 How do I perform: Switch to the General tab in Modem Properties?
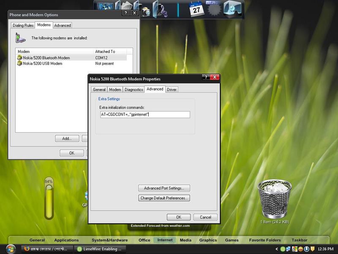[x=99, y=89]
